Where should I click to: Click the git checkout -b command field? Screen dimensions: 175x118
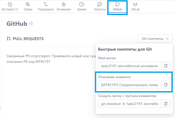tap(129, 104)
